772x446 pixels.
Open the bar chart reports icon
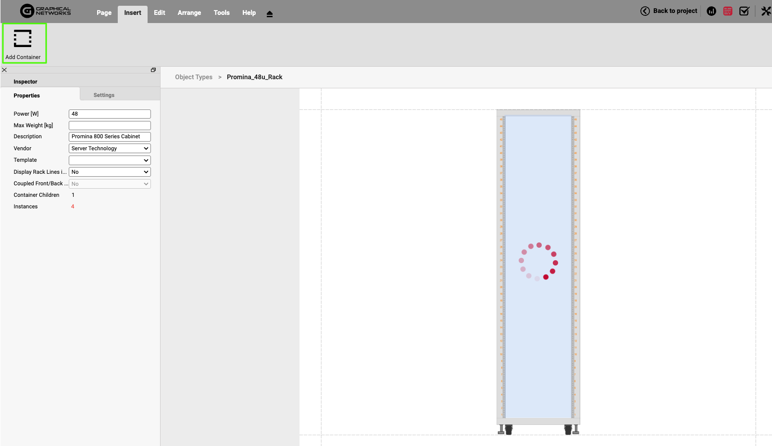pos(711,11)
